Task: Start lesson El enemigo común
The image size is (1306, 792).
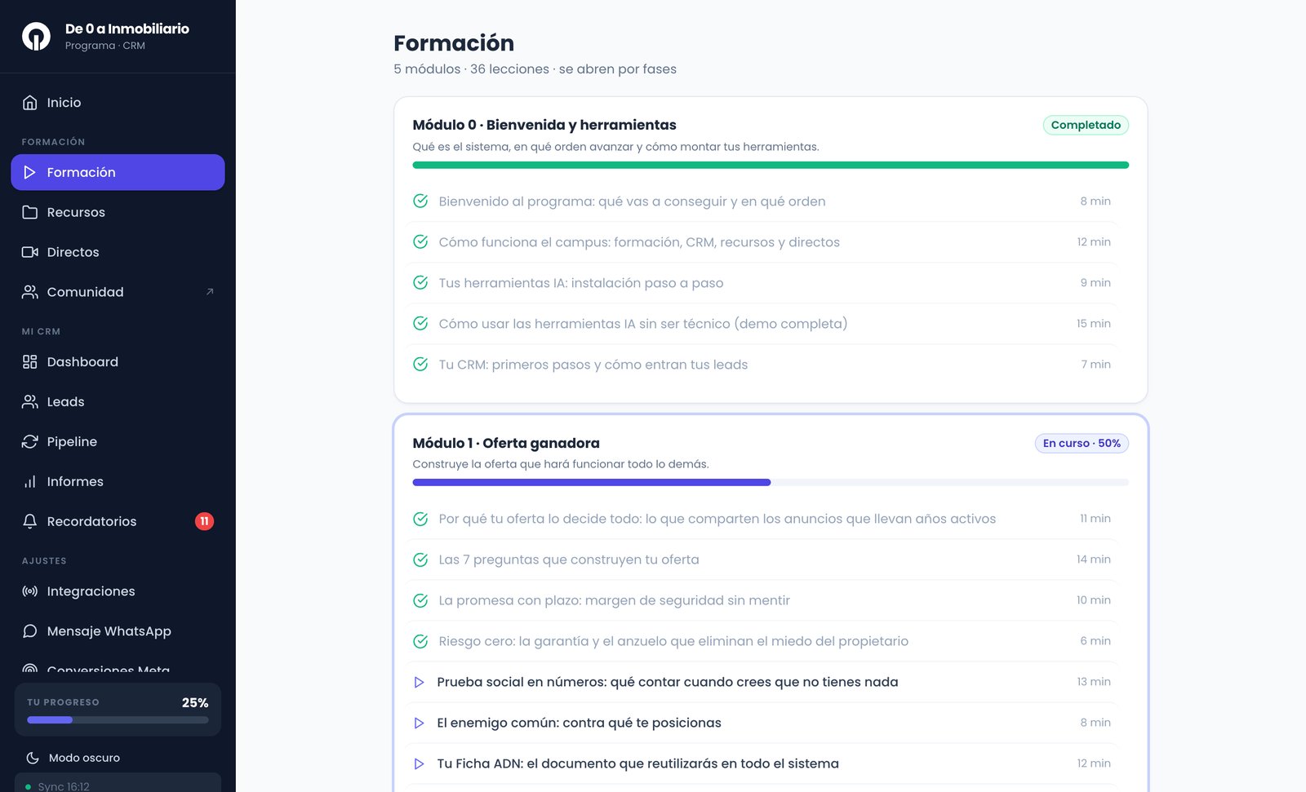Action: tap(762, 723)
